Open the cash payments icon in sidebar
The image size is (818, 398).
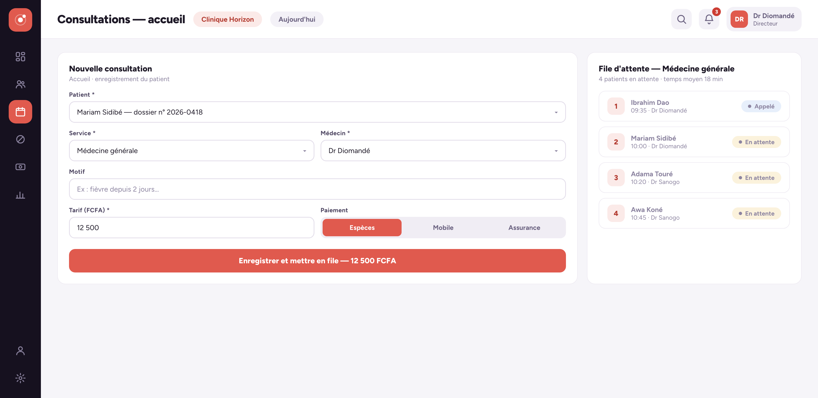[x=20, y=167]
